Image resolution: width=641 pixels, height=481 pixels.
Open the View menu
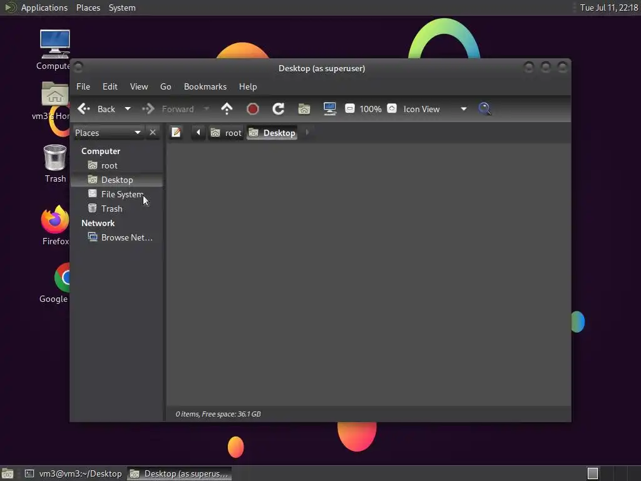[139, 86]
